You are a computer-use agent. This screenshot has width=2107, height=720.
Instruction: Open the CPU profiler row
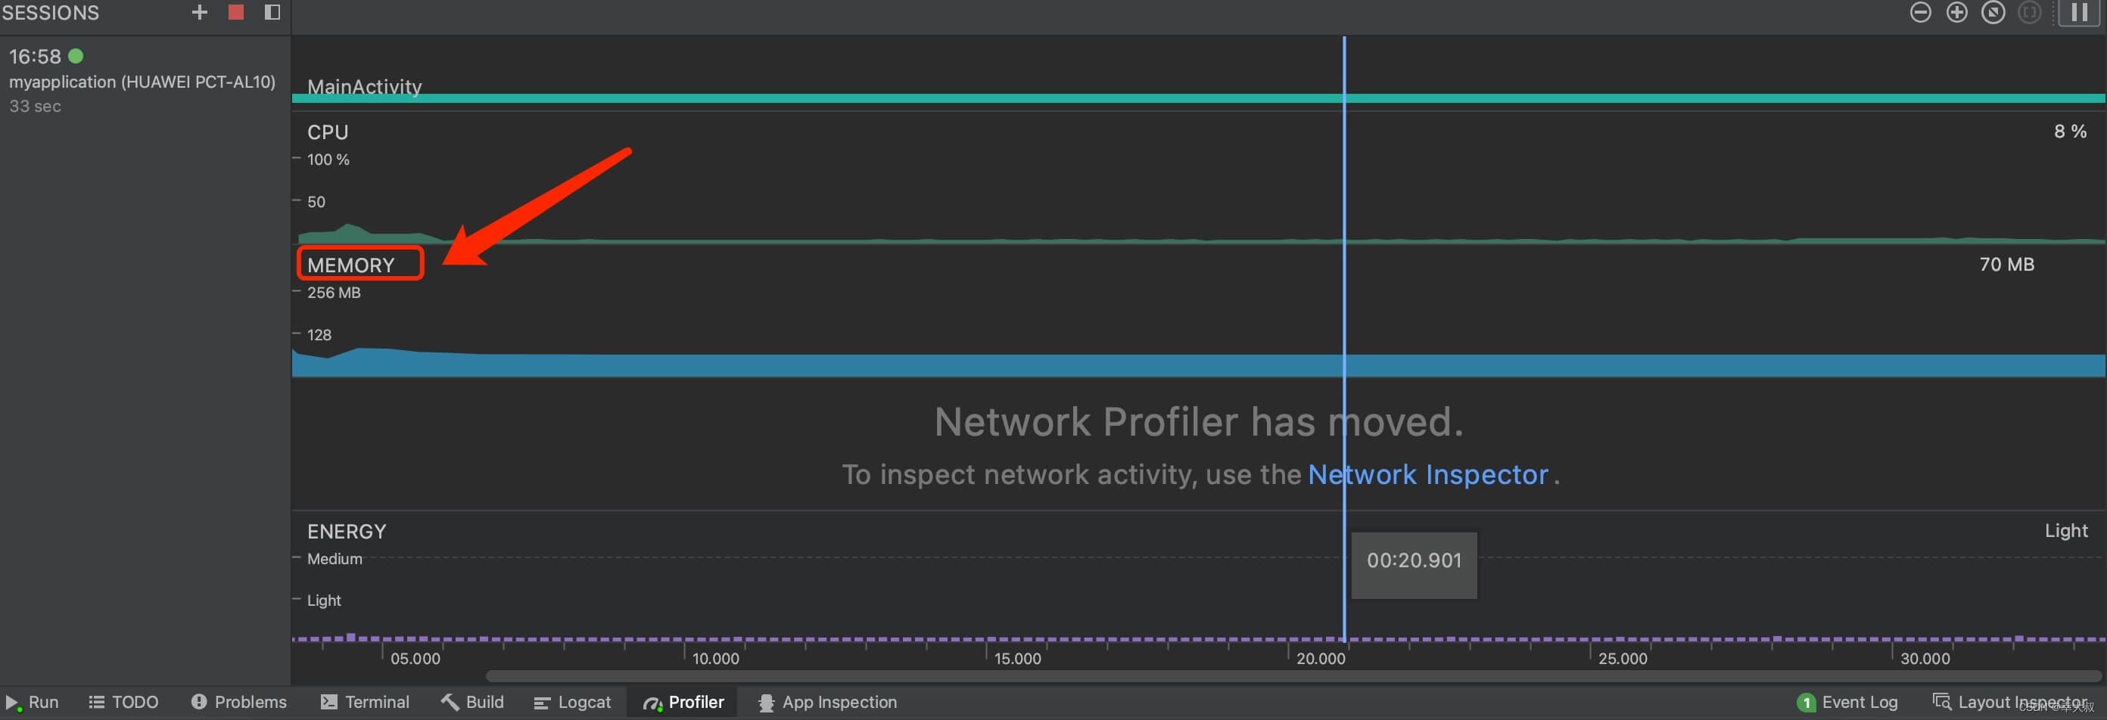tap(327, 132)
